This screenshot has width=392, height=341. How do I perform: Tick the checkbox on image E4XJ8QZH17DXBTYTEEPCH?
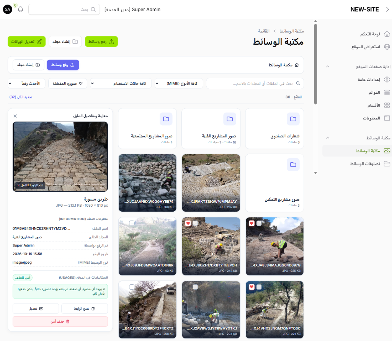(195, 223)
